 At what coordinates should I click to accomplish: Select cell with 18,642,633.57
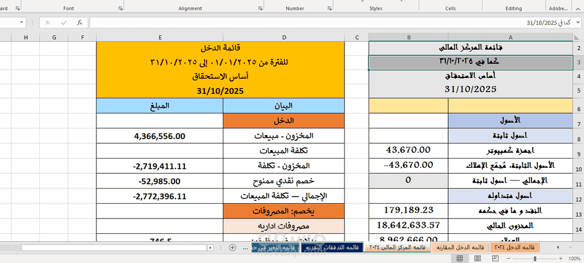pyautogui.click(x=408, y=225)
